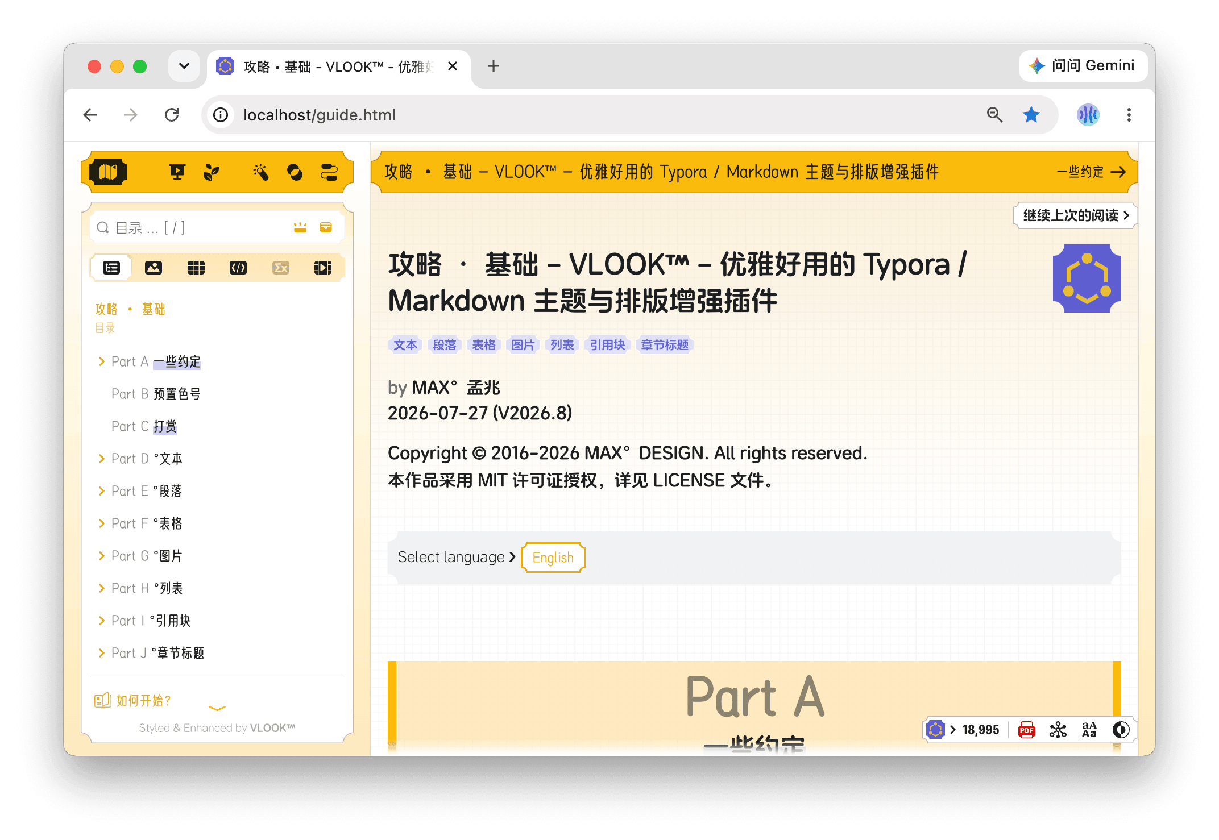1219x840 pixels.
Task: Toggle the map-shaped navigation center button
Action: (x=108, y=172)
